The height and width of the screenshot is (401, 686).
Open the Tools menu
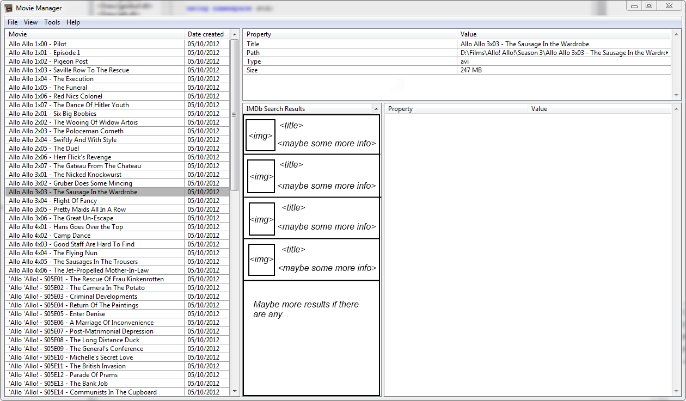(x=52, y=22)
